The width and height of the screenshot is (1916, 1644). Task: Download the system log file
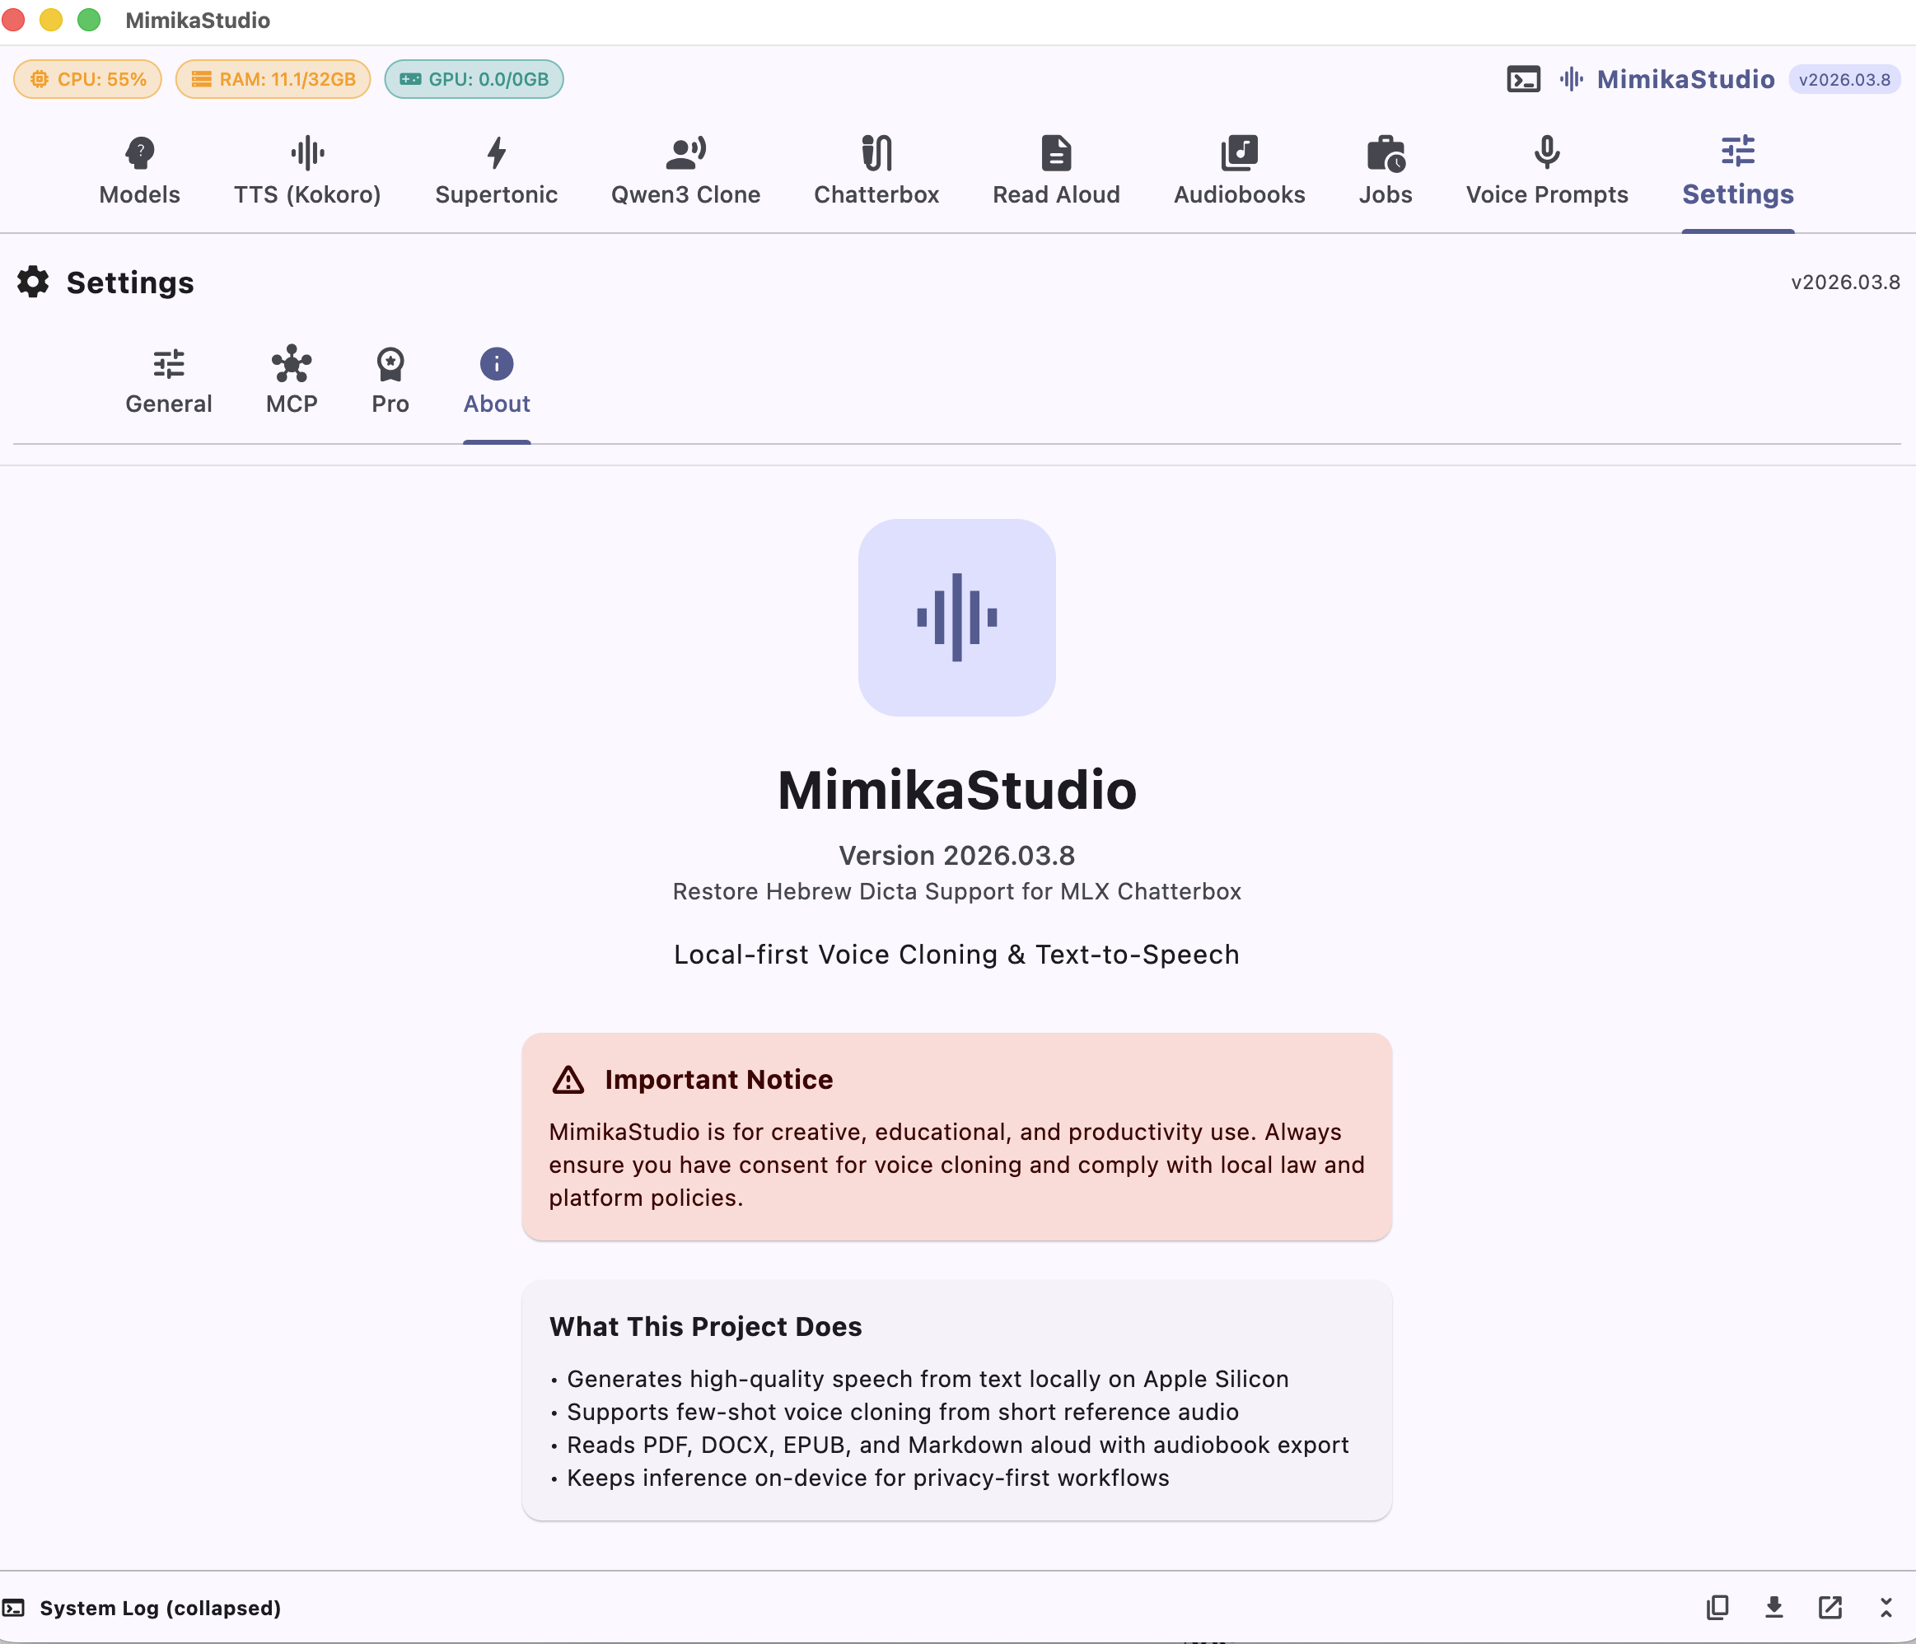tap(1773, 1608)
